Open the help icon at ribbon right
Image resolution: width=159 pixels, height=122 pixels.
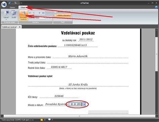pyautogui.click(x=156, y=7)
